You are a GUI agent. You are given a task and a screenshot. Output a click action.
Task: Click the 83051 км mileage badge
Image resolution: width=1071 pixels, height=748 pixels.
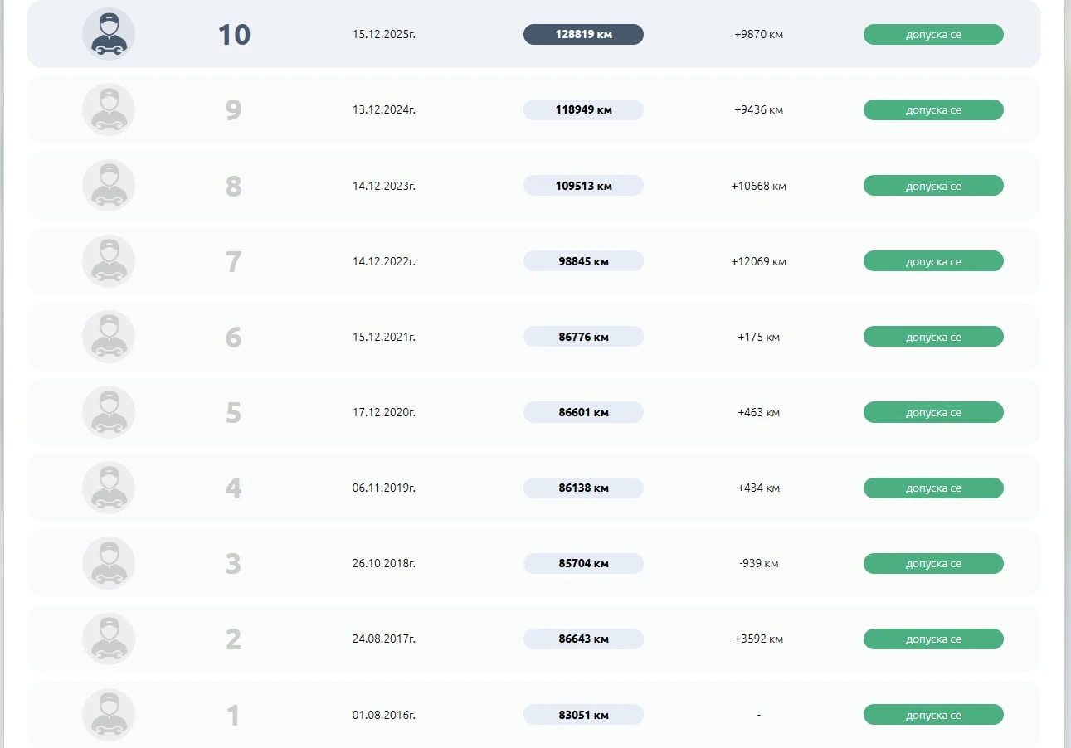coord(583,715)
